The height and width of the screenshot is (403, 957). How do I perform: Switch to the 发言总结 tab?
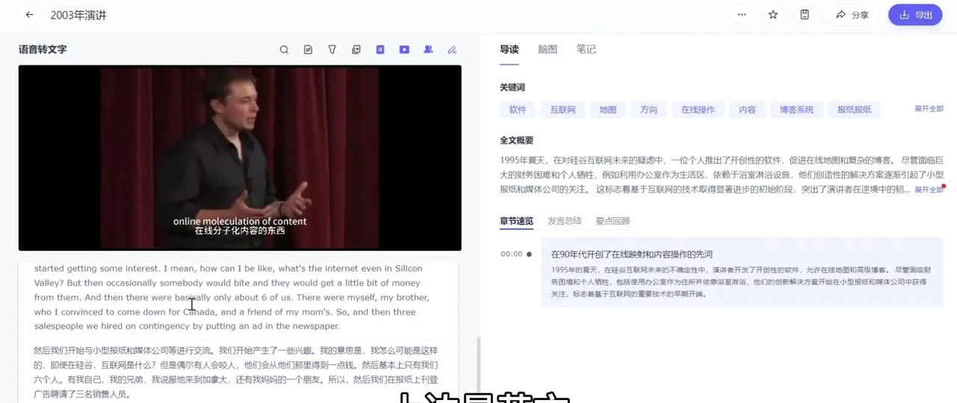[564, 221]
